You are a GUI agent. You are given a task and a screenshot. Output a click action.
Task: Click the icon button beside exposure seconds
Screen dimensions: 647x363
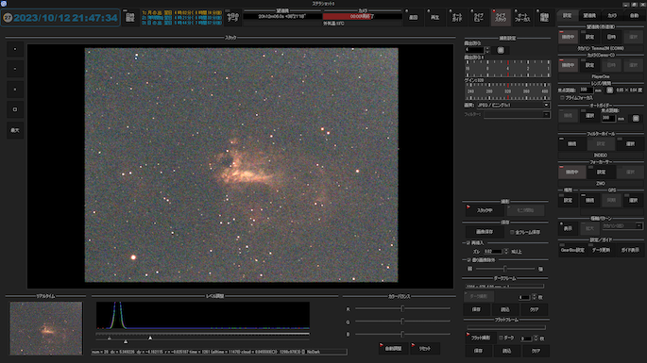(501, 50)
